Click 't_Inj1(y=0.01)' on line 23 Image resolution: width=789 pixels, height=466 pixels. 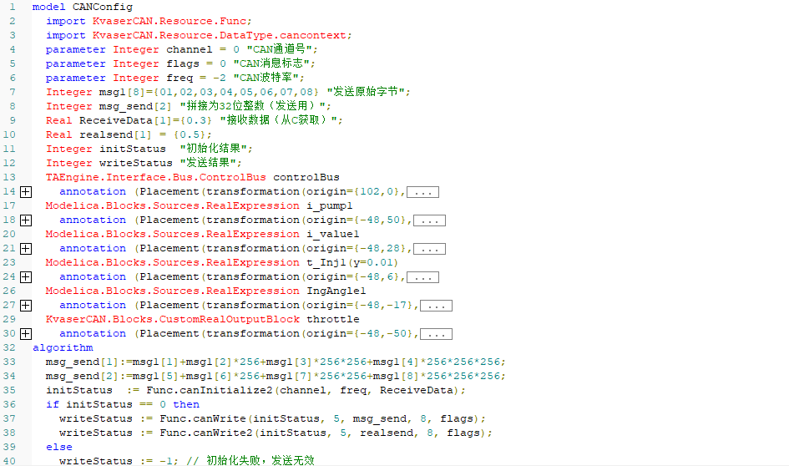[352, 263]
